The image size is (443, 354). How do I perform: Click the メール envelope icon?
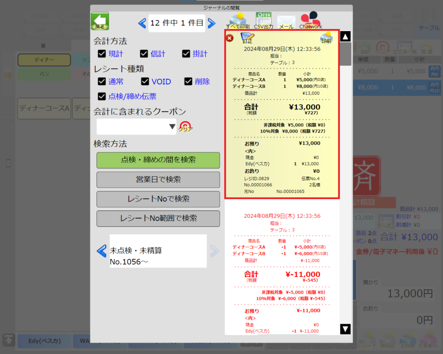[x=286, y=21]
